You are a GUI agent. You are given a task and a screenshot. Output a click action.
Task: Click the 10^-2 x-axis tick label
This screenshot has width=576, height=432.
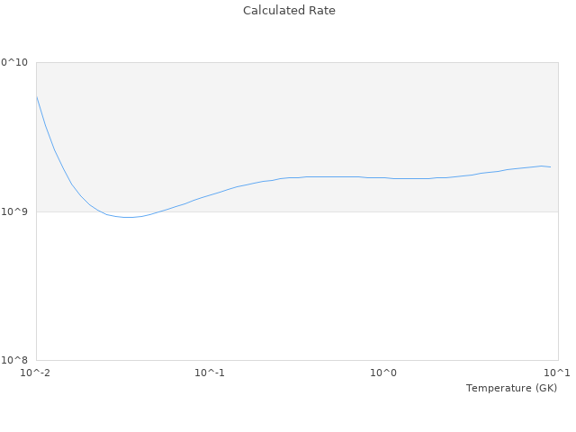coord(36,373)
